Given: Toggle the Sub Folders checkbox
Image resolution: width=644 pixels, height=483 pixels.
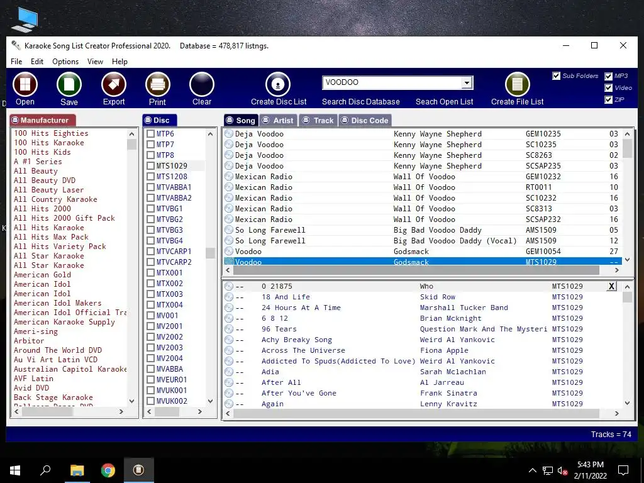Looking at the screenshot, I should click(x=556, y=76).
